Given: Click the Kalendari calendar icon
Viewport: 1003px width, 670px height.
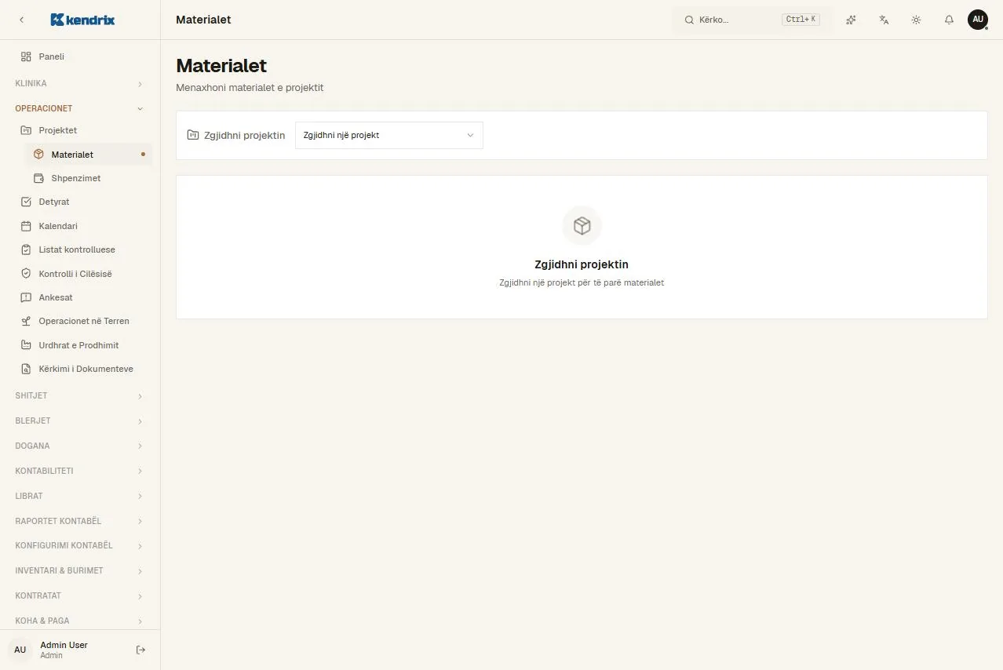Looking at the screenshot, I should point(26,226).
